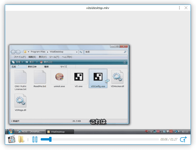Switch to VitalDesktop taskbar button
This screenshot has width=196, height=150.
pyautogui.click(x=60, y=132)
